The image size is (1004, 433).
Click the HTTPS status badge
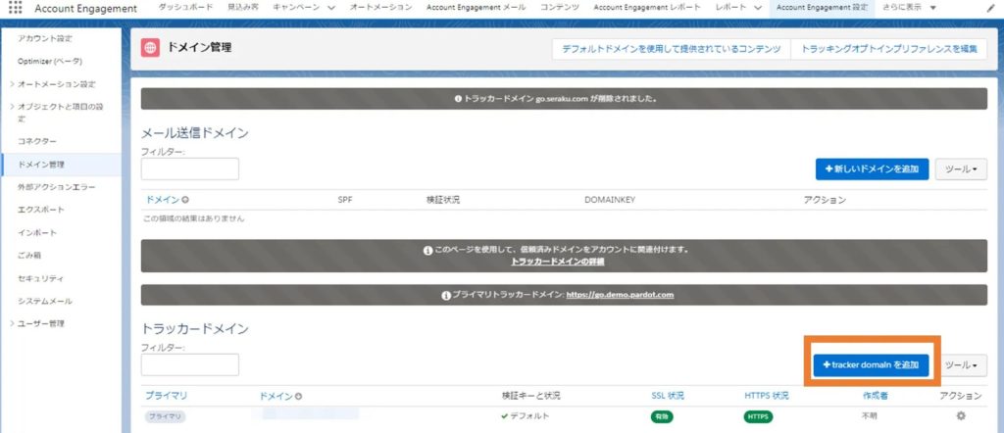tap(759, 416)
